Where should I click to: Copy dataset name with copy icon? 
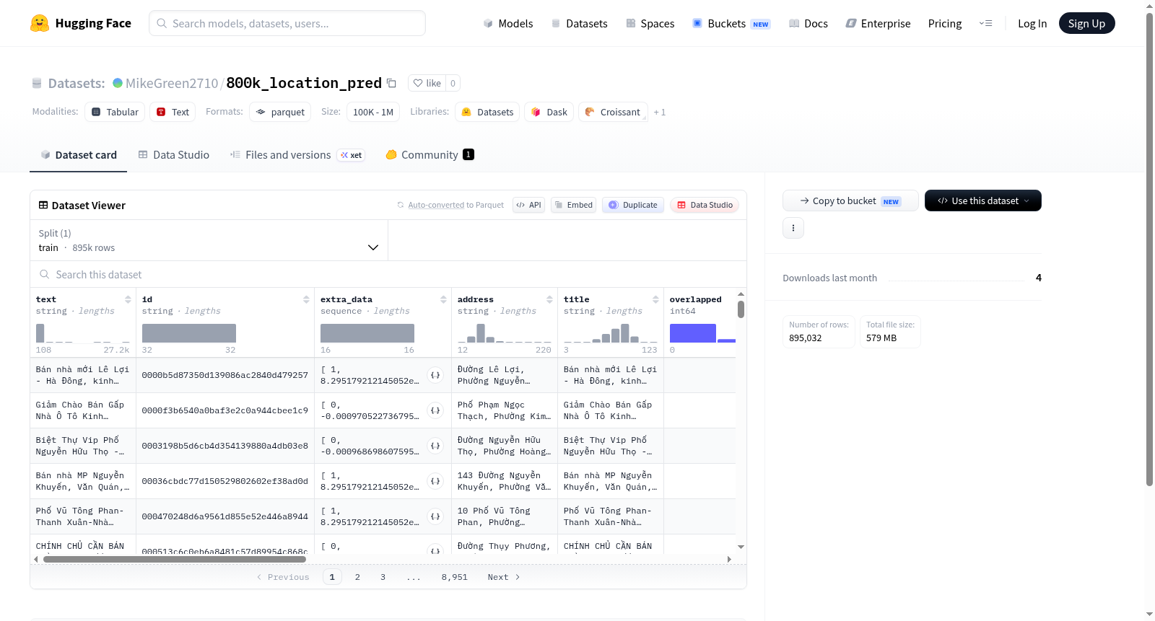(x=391, y=83)
